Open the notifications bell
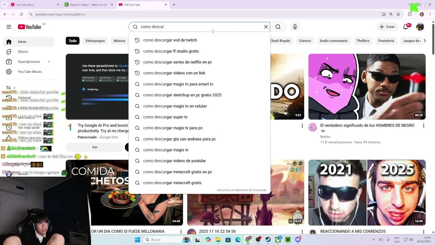435x245 pixels. (x=406, y=27)
